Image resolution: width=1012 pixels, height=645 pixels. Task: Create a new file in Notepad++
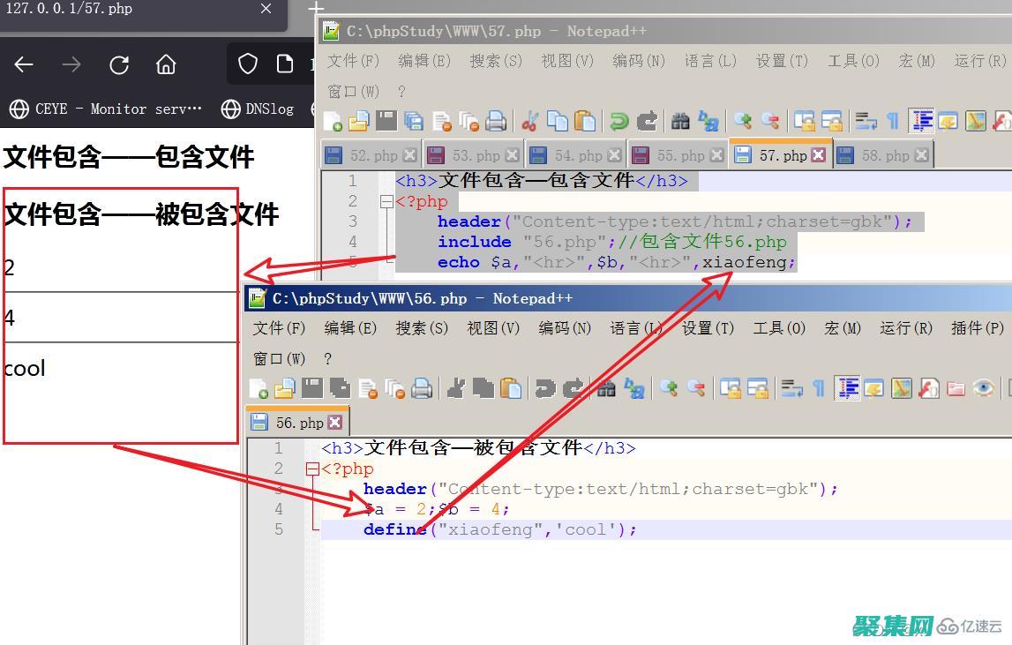click(334, 122)
